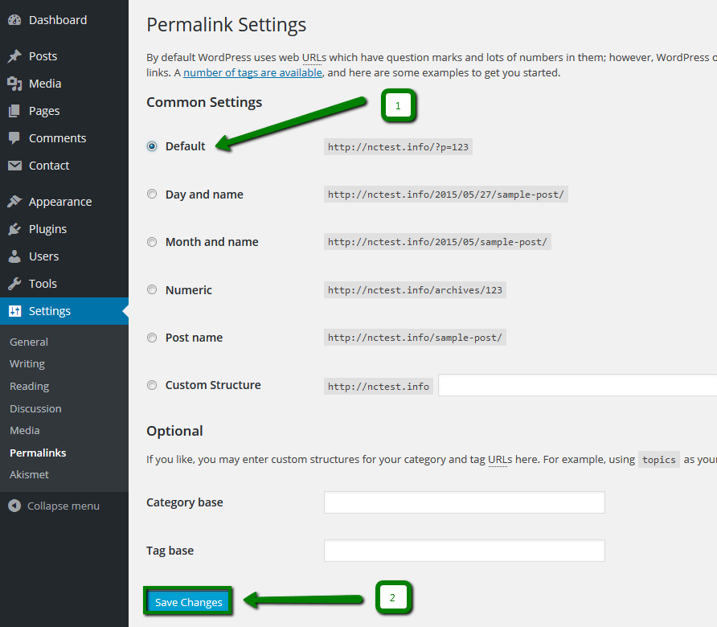Click the example URL 'http://nctest.info/?p=123'
The image size is (717, 627).
click(x=398, y=147)
